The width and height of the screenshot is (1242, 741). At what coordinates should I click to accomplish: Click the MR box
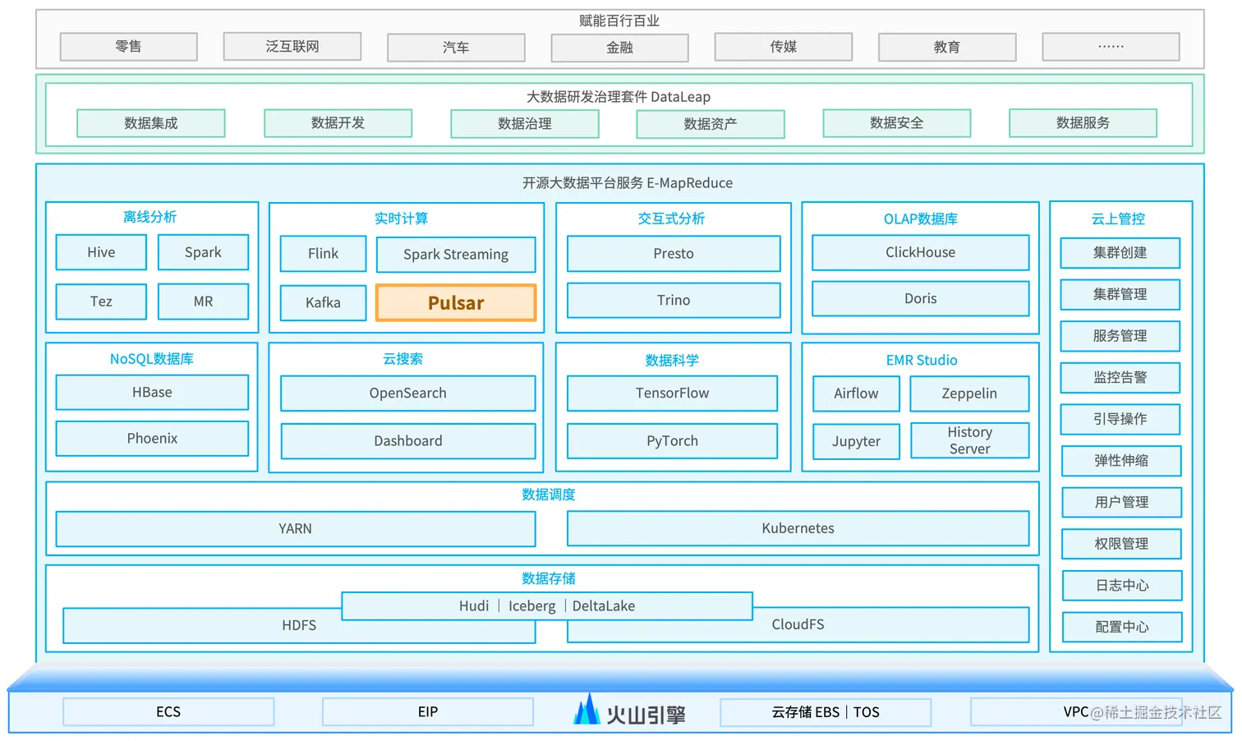[203, 301]
